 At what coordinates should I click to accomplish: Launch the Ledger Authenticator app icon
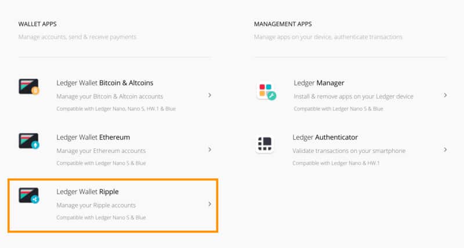click(x=265, y=144)
